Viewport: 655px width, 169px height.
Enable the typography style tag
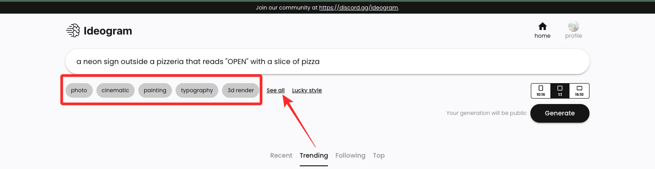pyautogui.click(x=197, y=90)
